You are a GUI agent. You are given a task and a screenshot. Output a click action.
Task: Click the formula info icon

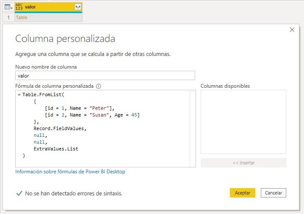tap(99, 86)
